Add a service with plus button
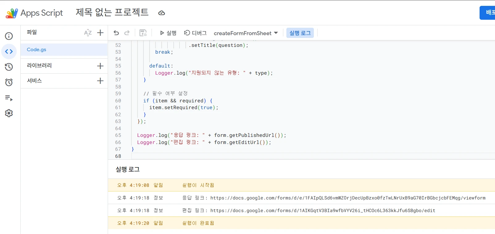 [100, 81]
